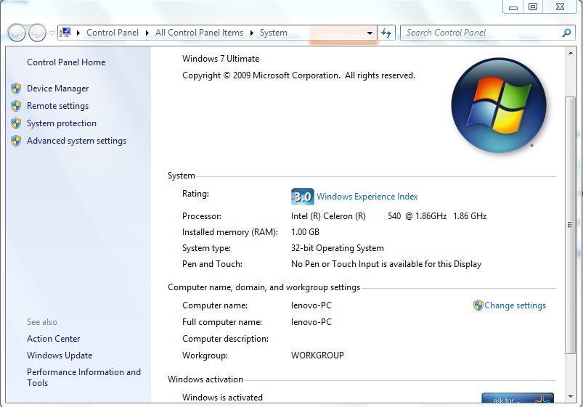
Task: Click the scrollbar down arrow
Action: (571, 397)
